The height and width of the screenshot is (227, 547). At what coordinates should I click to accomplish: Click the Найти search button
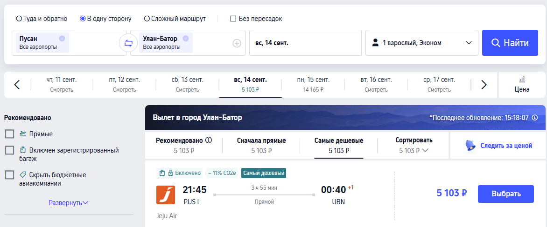coord(510,43)
